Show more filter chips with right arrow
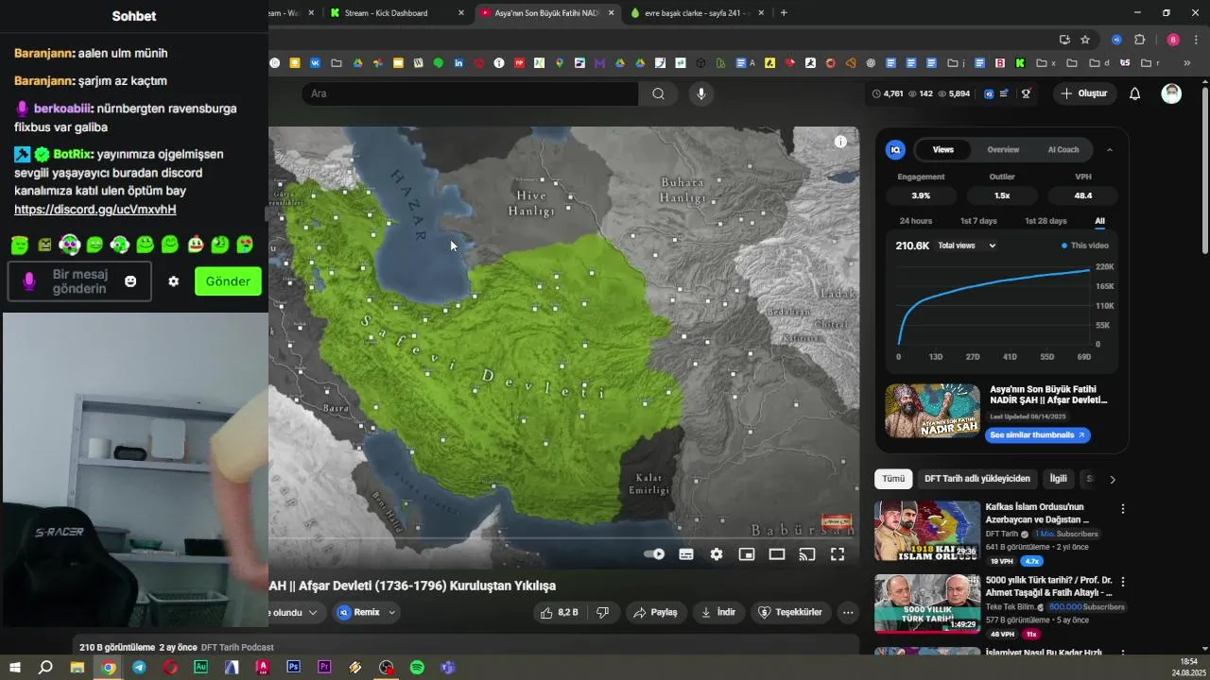This screenshot has width=1210, height=680. tap(1112, 480)
